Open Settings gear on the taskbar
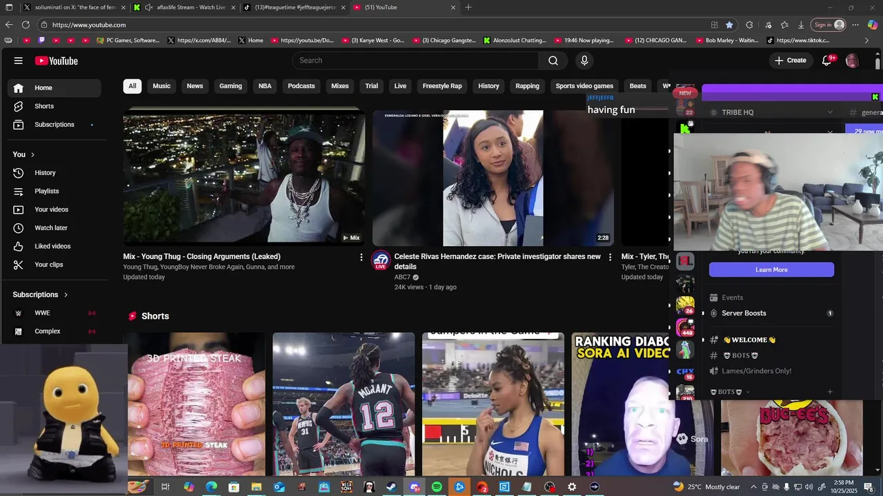Screen dimensions: 883x496 572,487
